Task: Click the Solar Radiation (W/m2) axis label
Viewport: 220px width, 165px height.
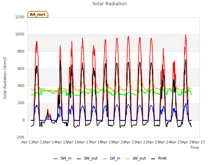Action: (5, 78)
